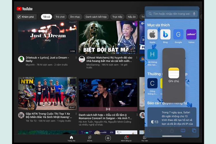This screenshot has height=144, width=216.
Task: Play the Just A Dream video thumbnail
Action: (47, 37)
